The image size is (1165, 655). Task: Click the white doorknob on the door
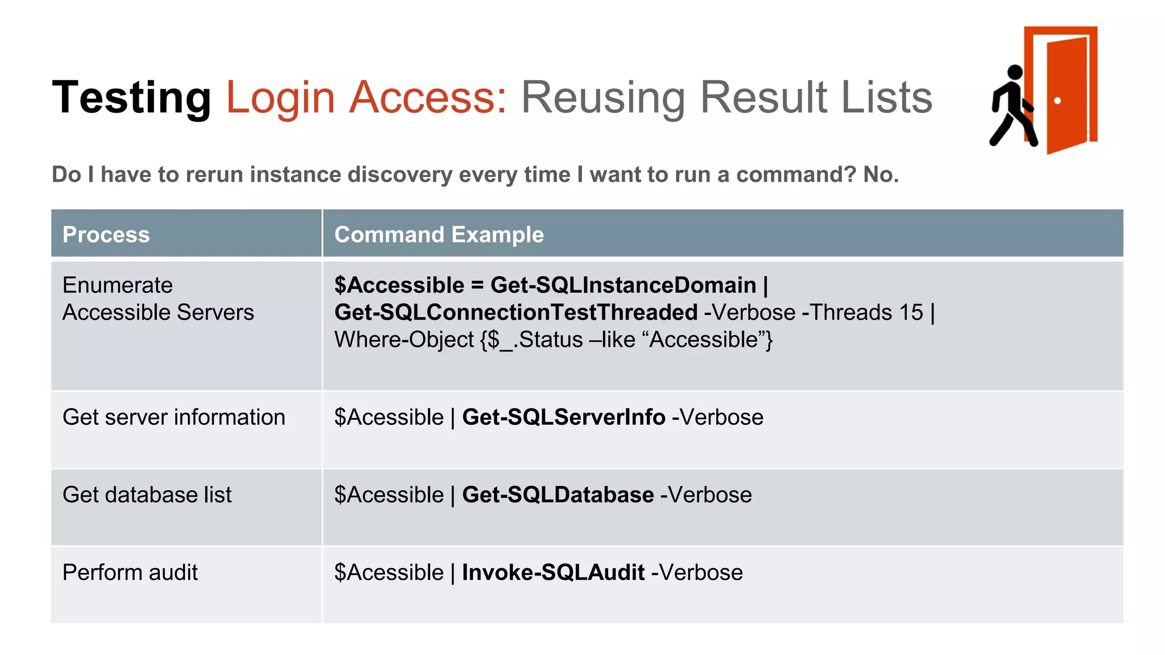click(1057, 101)
